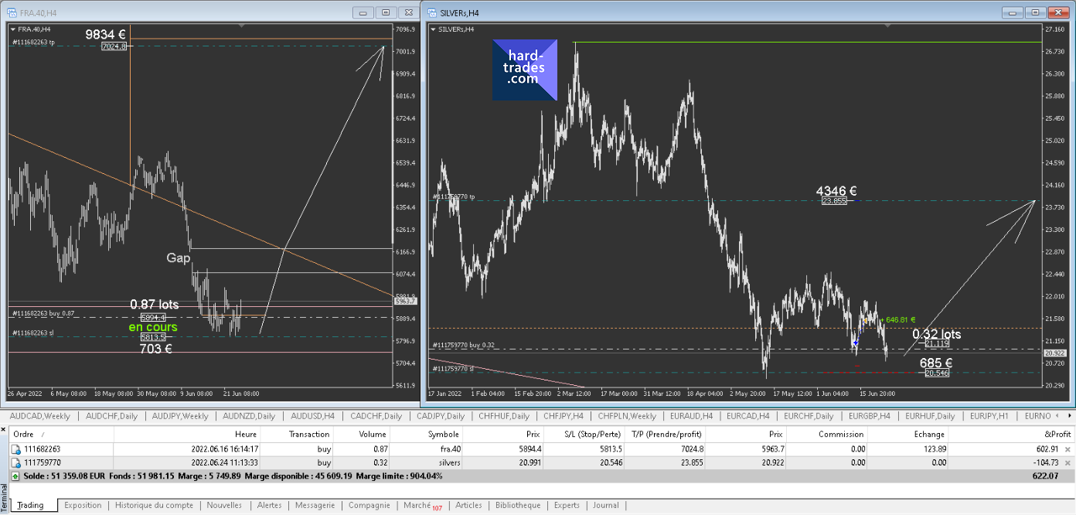The height and width of the screenshot is (515, 1076).
Task: Click the FRA.40 chart window title icon
Action: [x=12, y=13]
